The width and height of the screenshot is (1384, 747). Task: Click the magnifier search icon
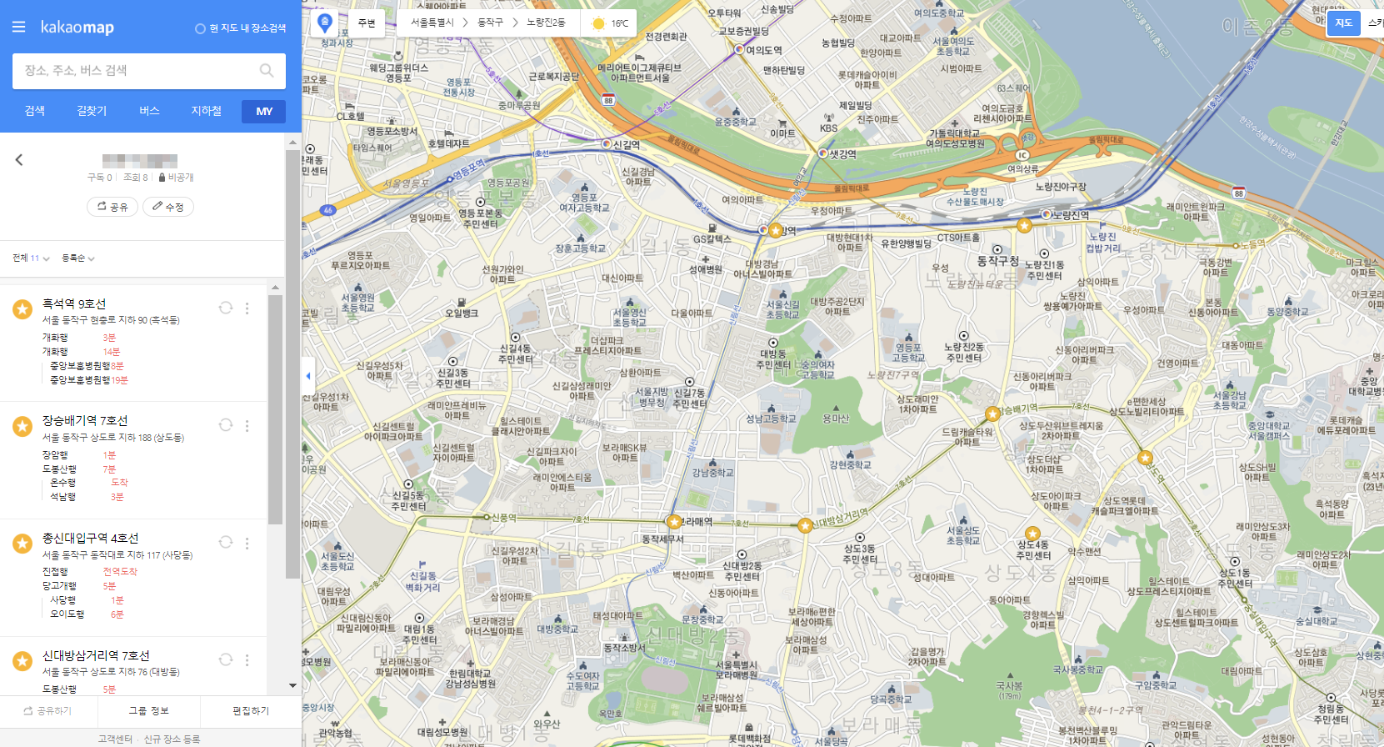click(x=267, y=71)
